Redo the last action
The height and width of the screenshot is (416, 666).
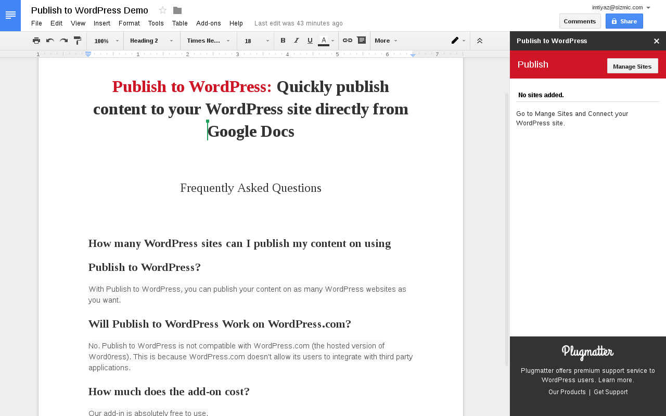63,41
